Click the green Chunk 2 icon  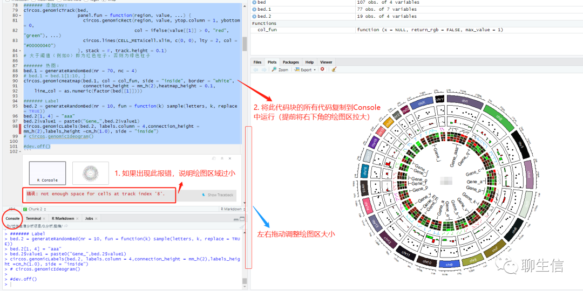click(25, 209)
